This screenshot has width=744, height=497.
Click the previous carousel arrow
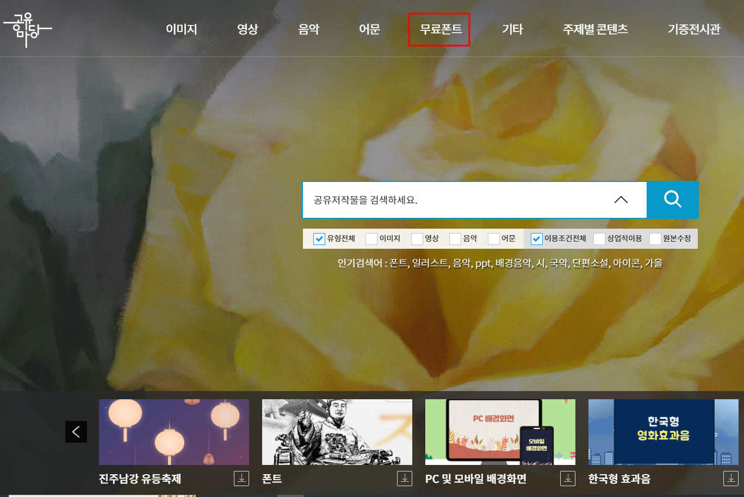coord(76,432)
